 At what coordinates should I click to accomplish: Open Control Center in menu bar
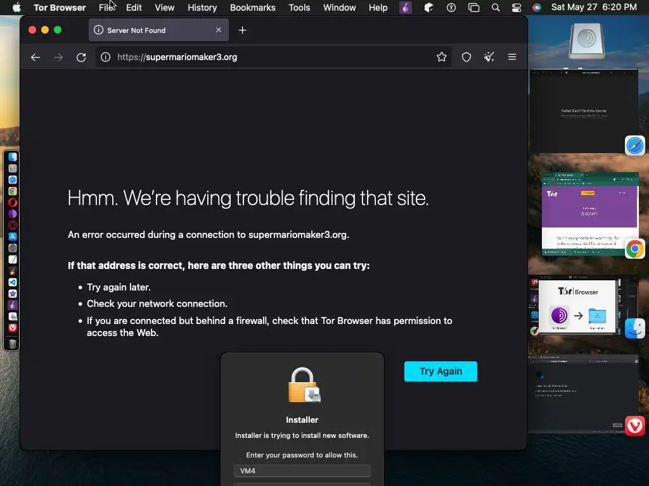(516, 8)
